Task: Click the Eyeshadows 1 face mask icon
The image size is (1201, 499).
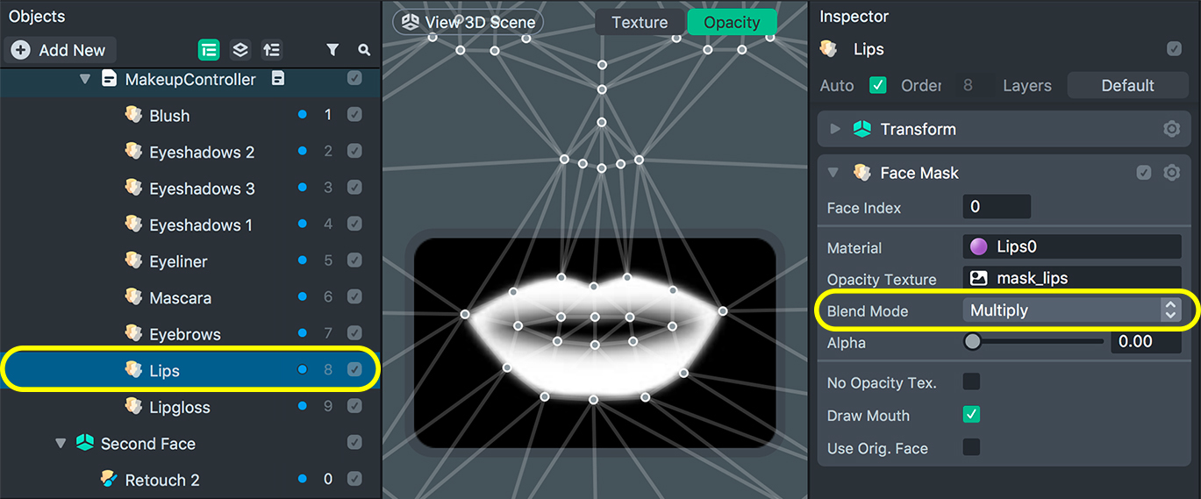Action: click(x=133, y=225)
